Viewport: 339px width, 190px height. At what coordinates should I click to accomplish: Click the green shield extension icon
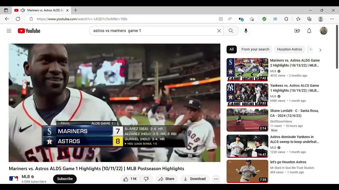(264, 19)
